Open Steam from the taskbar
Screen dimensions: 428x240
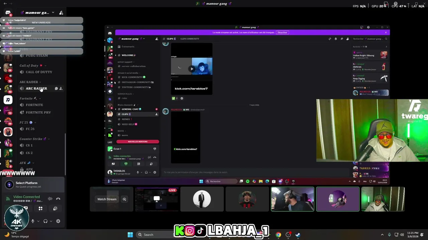pyautogui.click(x=298, y=235)
